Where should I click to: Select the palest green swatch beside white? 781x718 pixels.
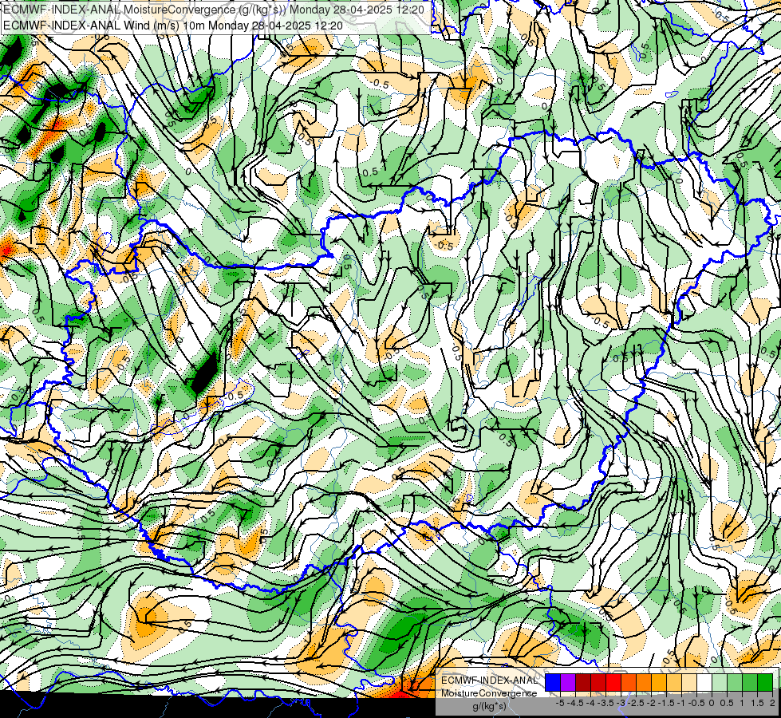(720, 683)
